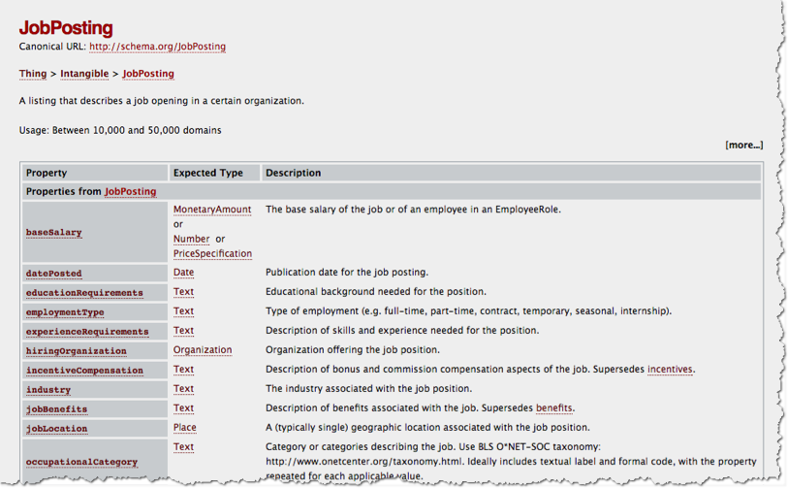Open incentiveCompensation property link
788x488 pixels.
(84, 371)
